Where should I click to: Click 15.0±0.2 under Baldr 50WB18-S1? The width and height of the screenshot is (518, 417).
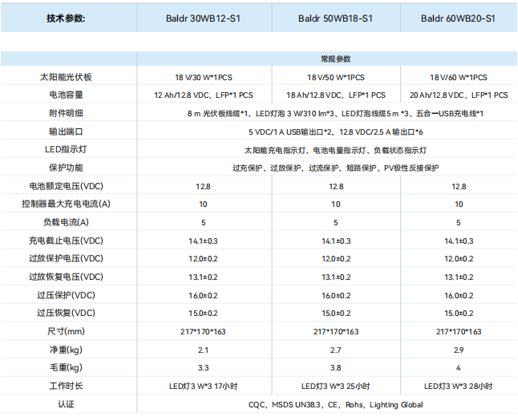(336, 314)
